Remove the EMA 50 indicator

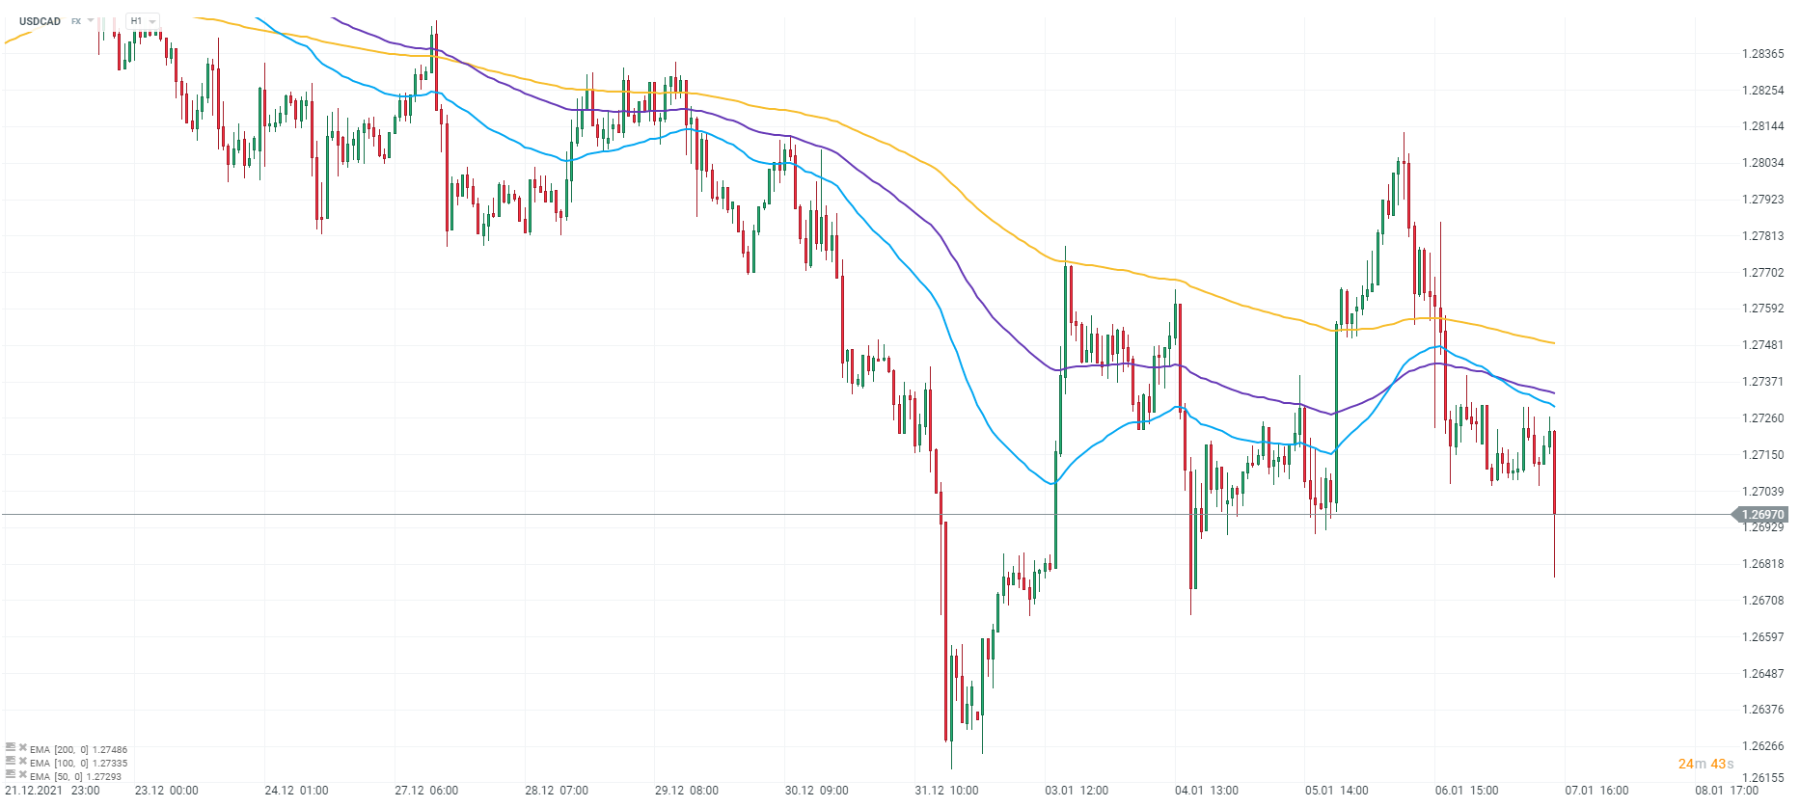(x=23, y=774)
